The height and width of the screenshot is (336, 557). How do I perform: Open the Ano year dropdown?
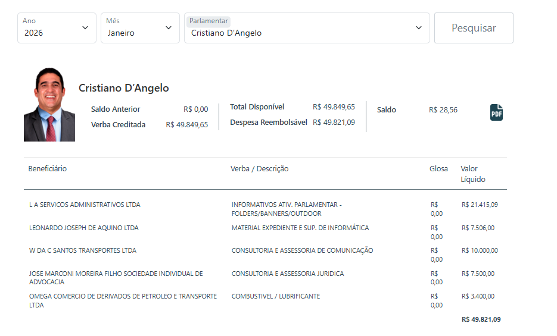[57, 28]
